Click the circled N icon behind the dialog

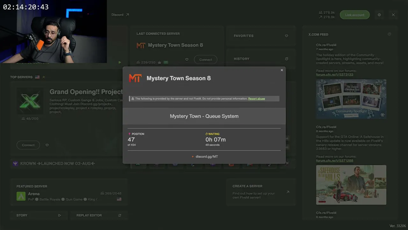(287, 164)
